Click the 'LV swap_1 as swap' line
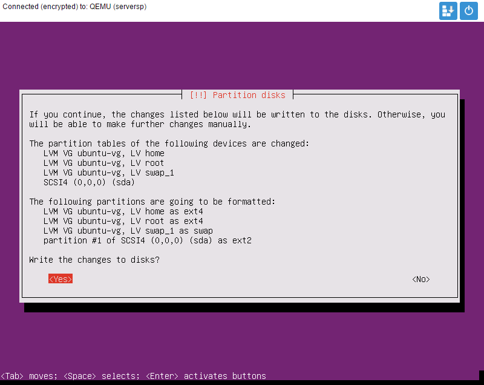Image resolution: width=484 pixels, height=385 pixels. 128,231
